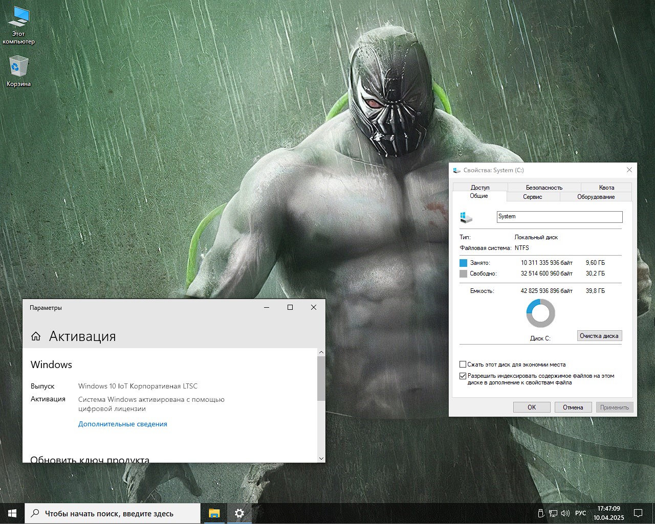Minimize the Параметры window

click(x=267, y=307)
